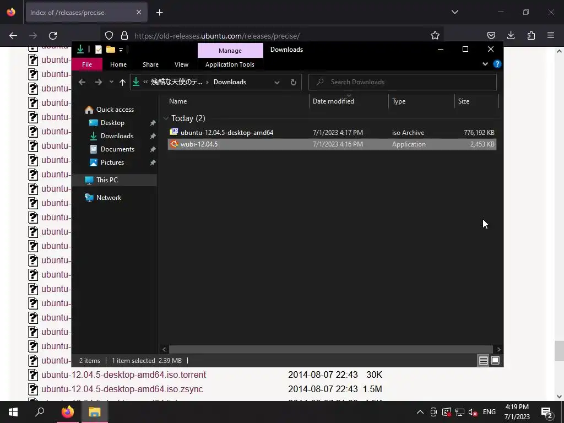Viewport: 564px width, 423px height.
Task: Click the Save to Pocket icon
Action: (x=491, y=35)
